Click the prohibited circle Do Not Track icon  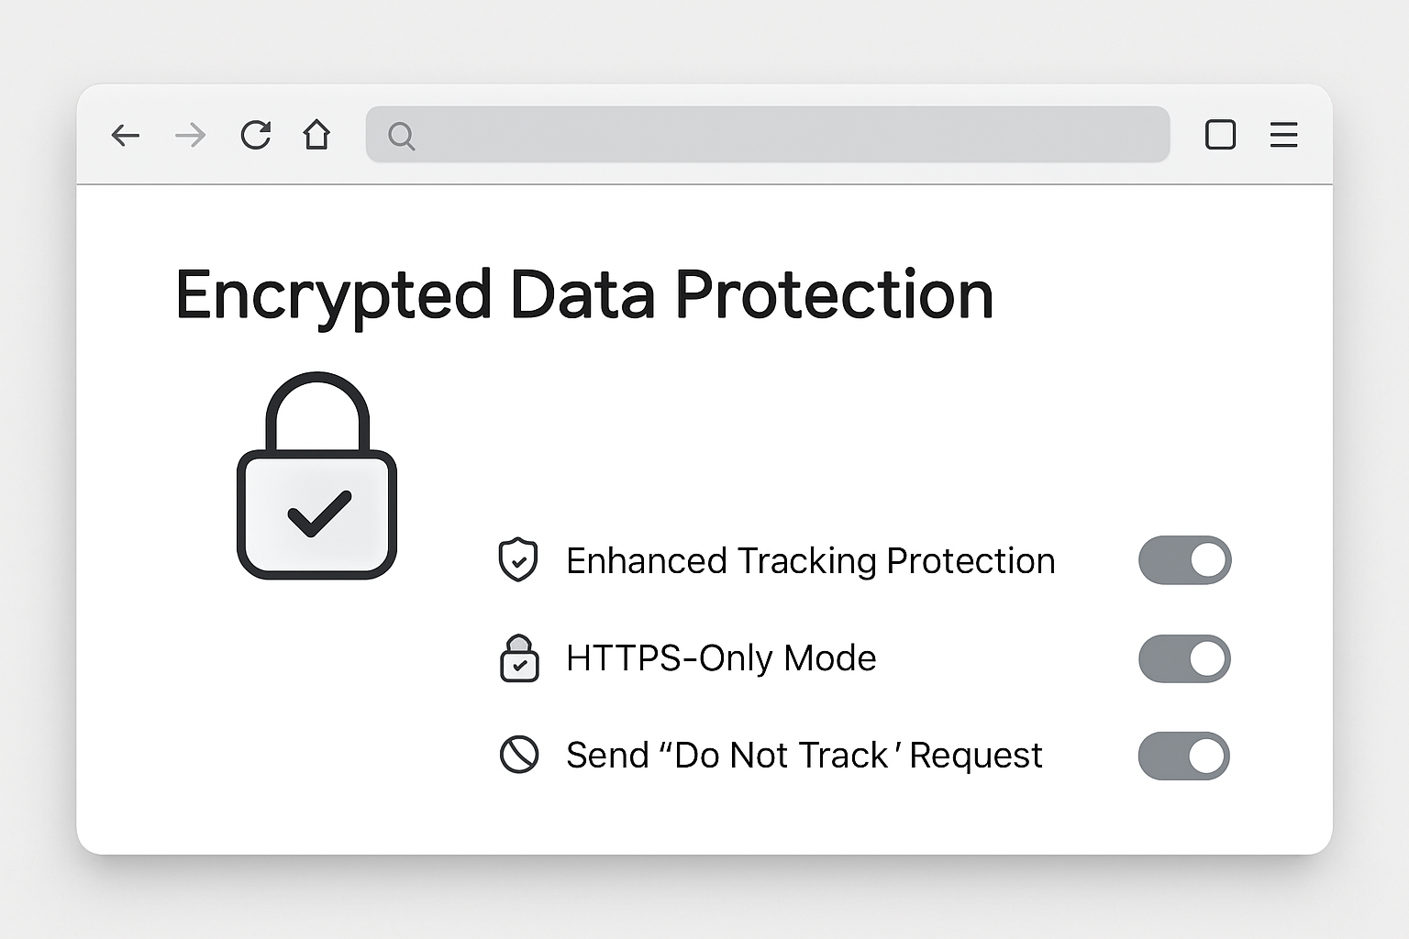coord(518,755)
